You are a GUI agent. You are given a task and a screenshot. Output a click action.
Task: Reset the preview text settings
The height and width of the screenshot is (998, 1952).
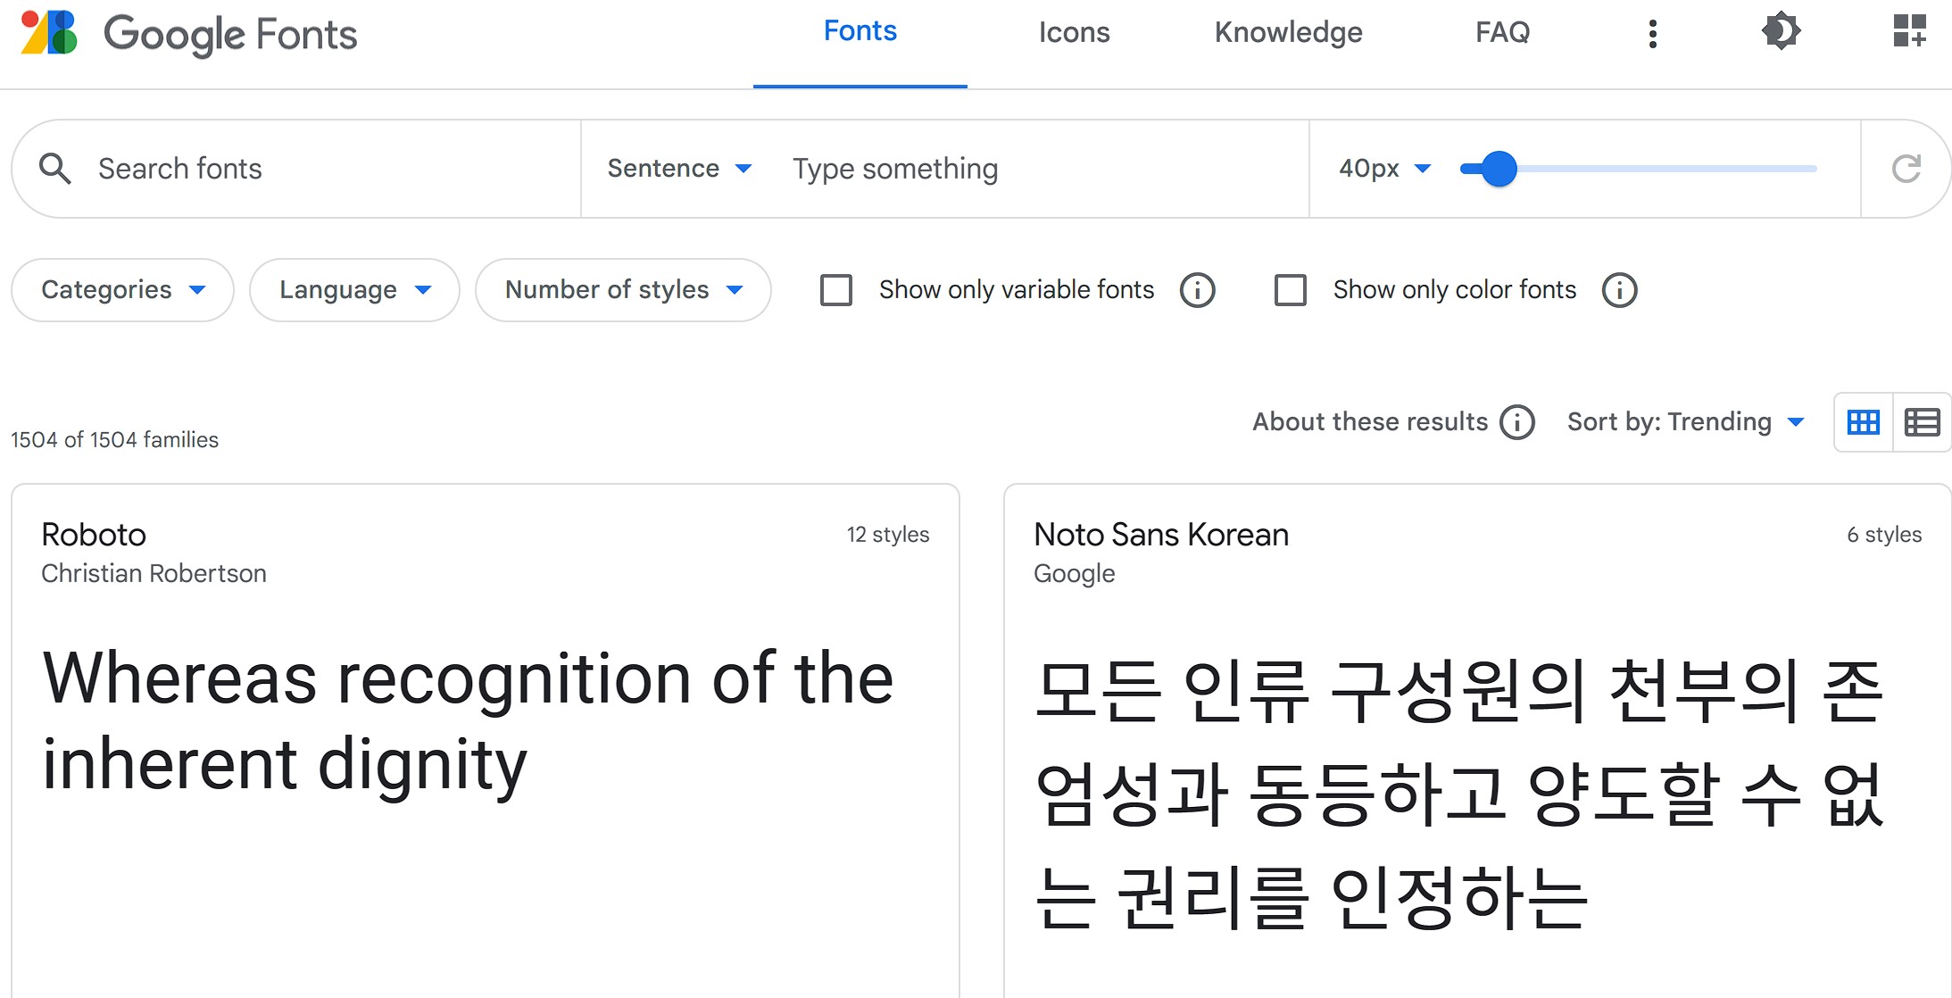pos(1907,168)
